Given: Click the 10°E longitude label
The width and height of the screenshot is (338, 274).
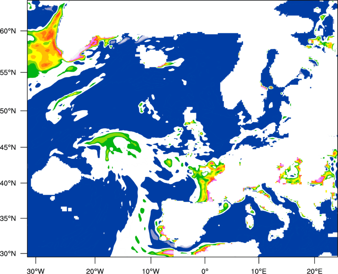Looking at the screenshot, I should click(x=259, y=271).
